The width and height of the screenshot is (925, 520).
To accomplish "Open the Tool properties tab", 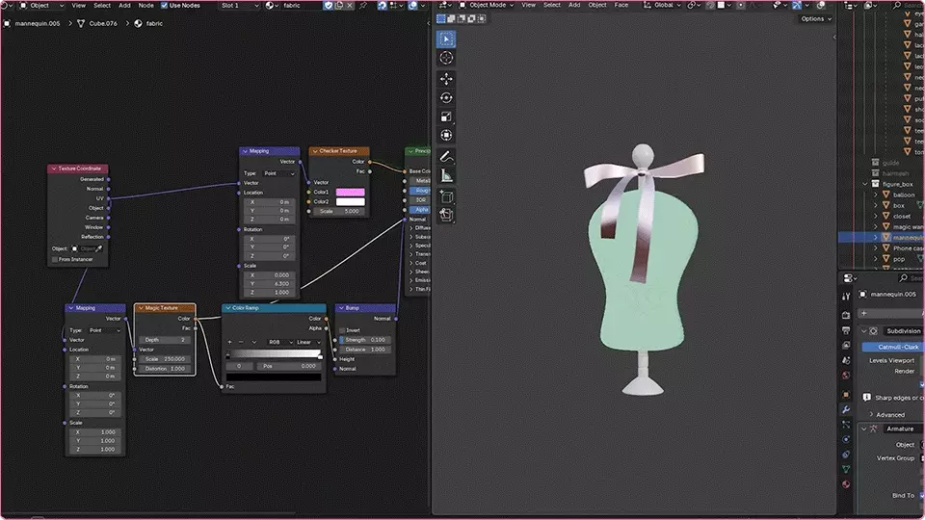I will tap(846, 297).
